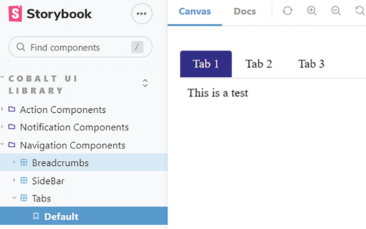Select Tab 3 in the preview
The image size is (366, 229).
[x=311, y=64]
